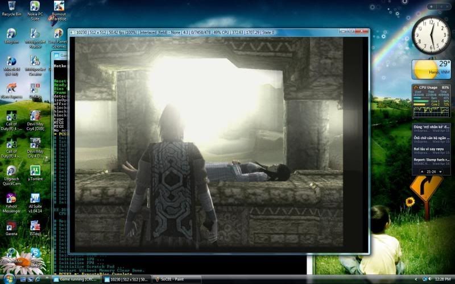The width and height of the screenshot is (455, 284).
Task: Click Switch between windows Quick Launch icon
Action: (30, 279)
